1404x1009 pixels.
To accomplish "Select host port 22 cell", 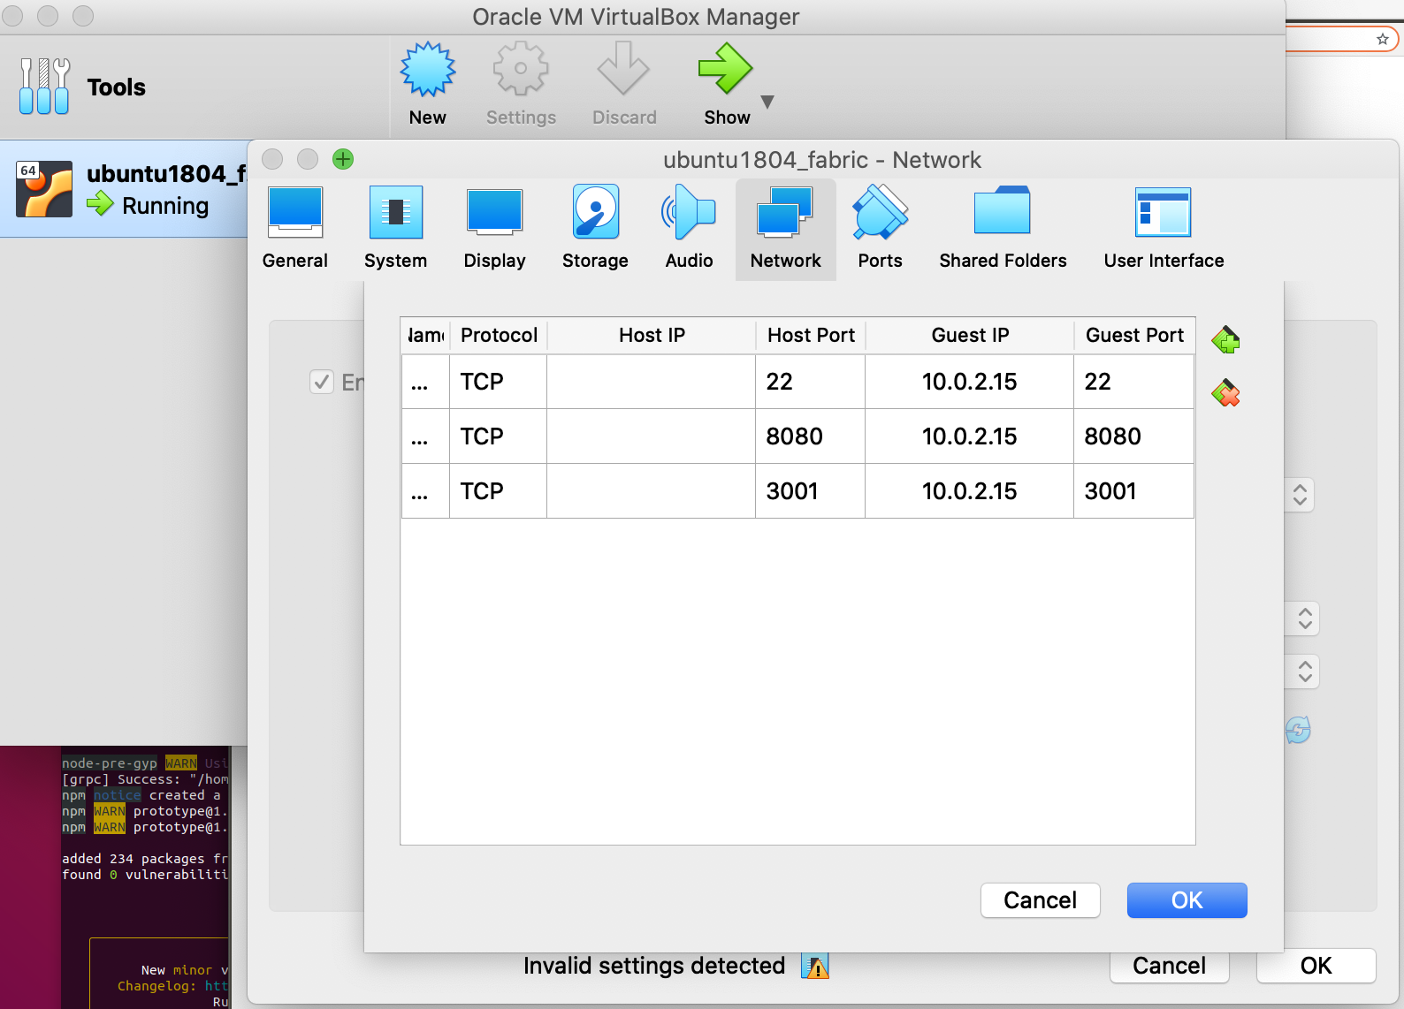I will (811, 382).
